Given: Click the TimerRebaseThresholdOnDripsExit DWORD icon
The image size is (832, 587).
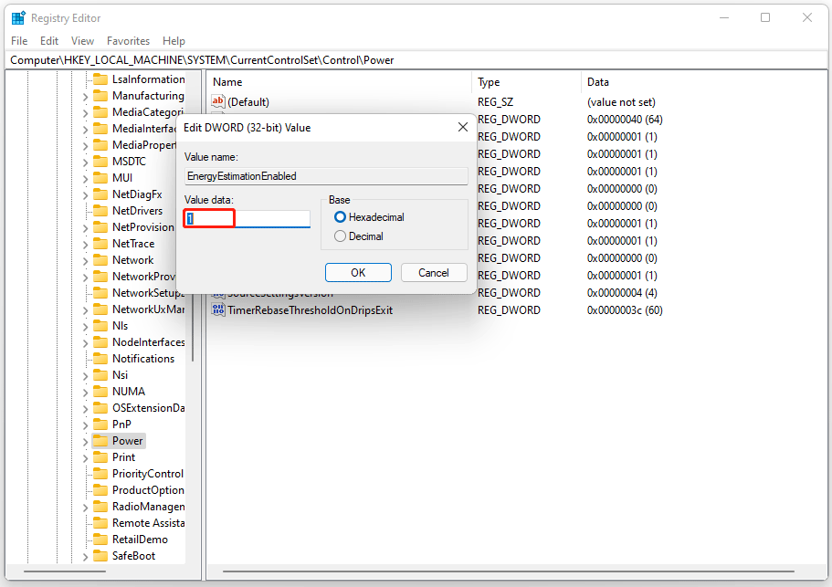Looking at the screenshot, I should pyautogui.click(x=218, y=310).
